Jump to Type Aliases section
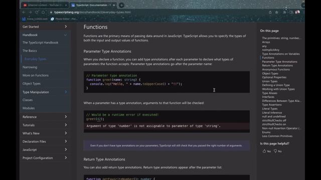 tap(270, 93)
